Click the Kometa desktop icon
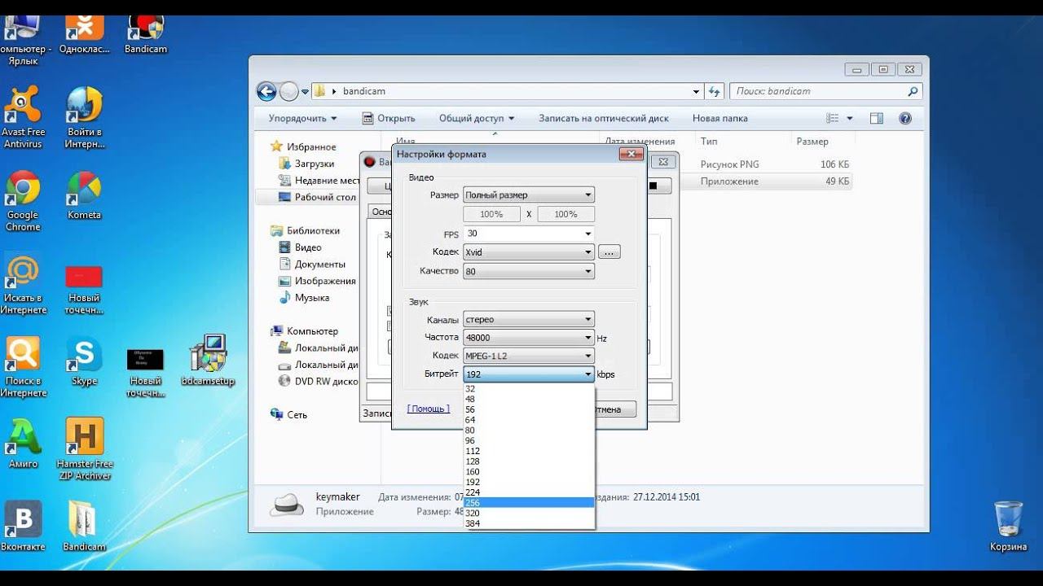The width and height of the screenshot is (1043, 586). click(x=84, y=195)
